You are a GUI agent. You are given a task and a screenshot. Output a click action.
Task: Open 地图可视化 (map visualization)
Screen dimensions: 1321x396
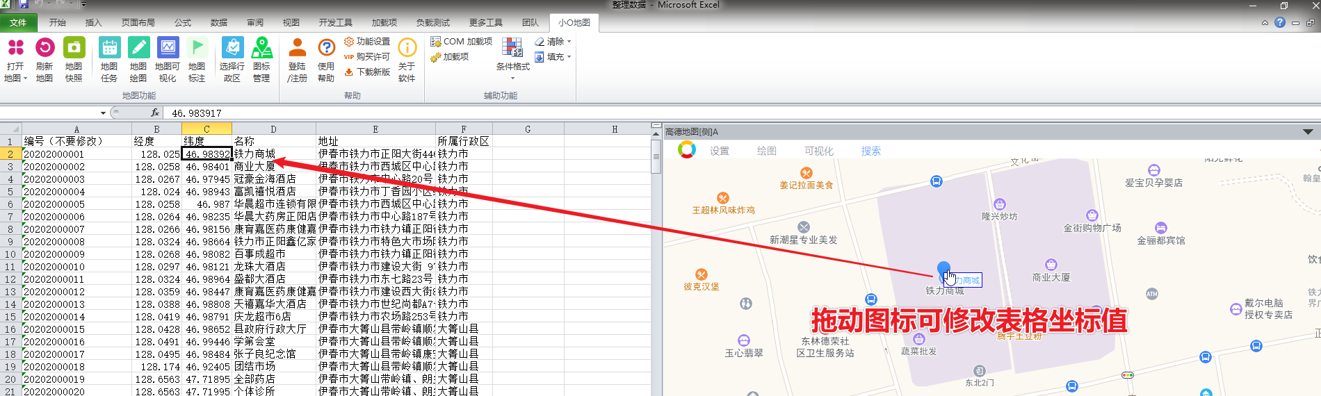pyautogui.click(x=168, y=47)
